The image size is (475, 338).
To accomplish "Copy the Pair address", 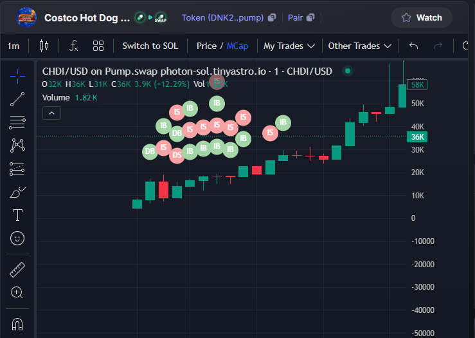I will [x=310, y=17].
